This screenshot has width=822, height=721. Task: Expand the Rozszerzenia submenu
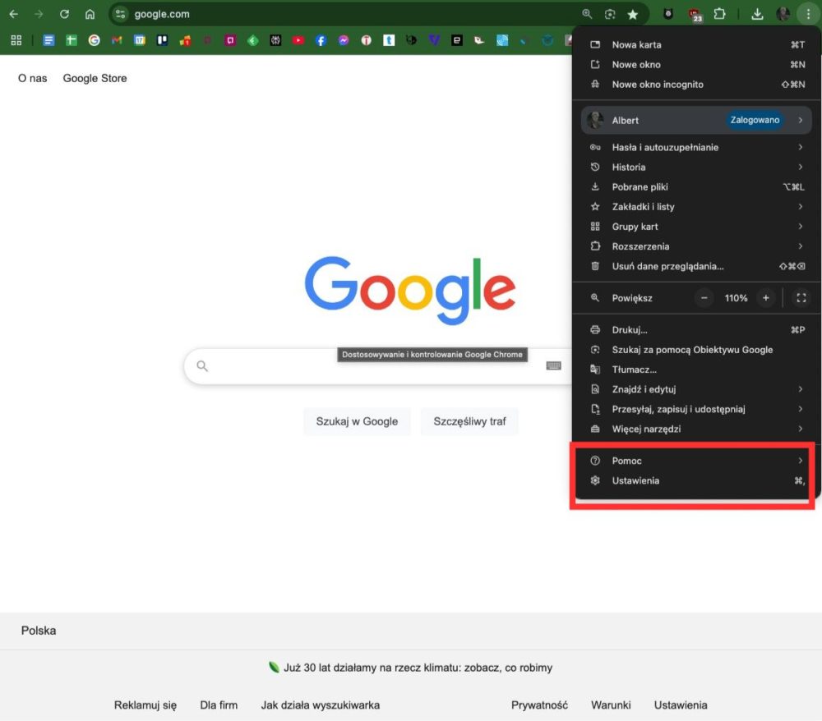(x=696, y=246)
